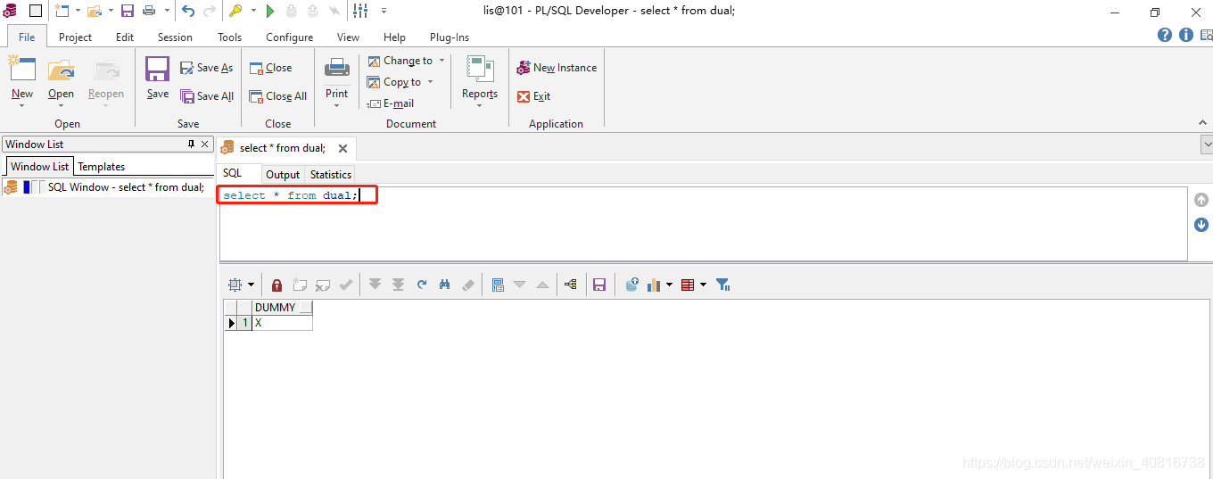Viewport: 1213px width, 479px height.
Task: Click the X cell in row 1
Action: pyautogui.click(x=282, y=323)
